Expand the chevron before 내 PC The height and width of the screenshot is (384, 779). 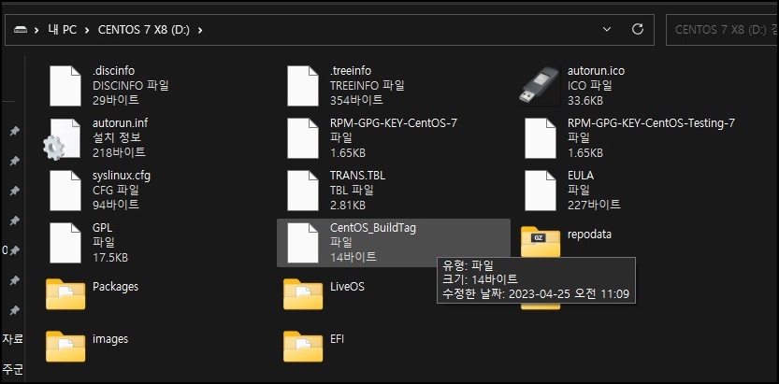point(36,30)
